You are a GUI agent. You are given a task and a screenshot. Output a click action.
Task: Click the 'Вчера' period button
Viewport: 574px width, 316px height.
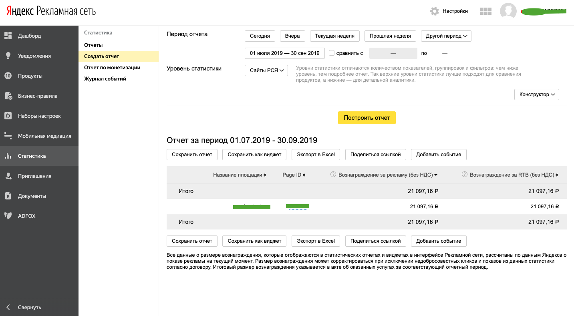click(292, 36)
